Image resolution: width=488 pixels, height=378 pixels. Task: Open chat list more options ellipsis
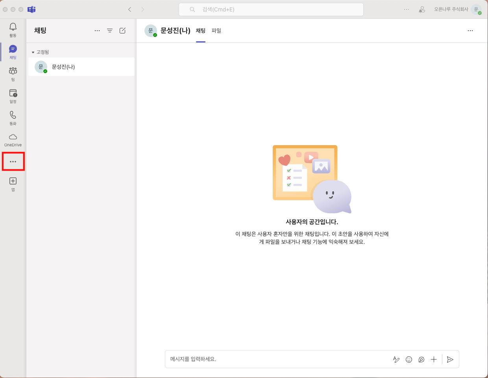coord(97,31)
